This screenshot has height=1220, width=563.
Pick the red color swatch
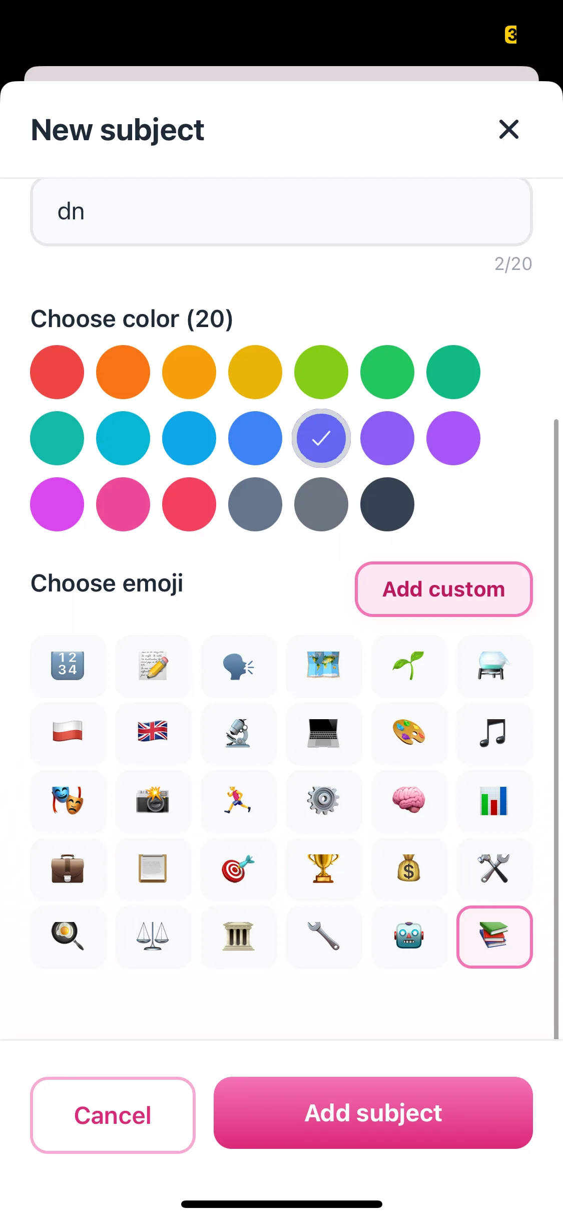point(57,372)
